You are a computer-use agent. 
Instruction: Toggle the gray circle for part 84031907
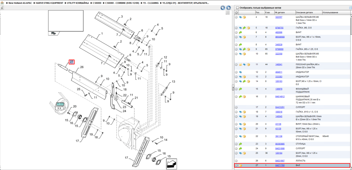pos(237,161)
